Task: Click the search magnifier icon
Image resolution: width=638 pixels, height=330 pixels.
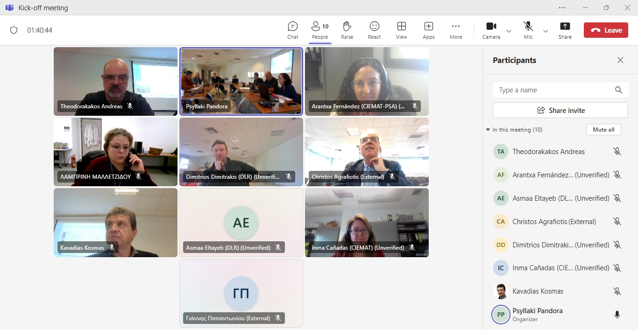Action: click(618, 90)
